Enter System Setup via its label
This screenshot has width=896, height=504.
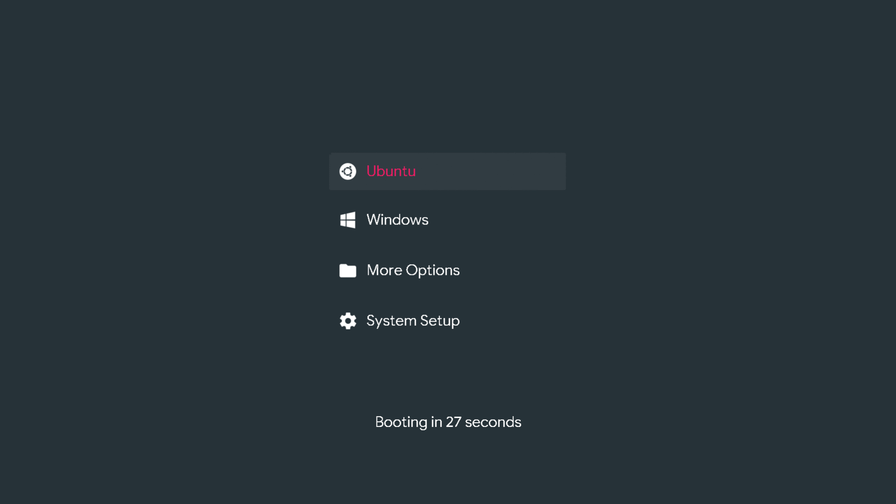[x=413, y=321]
